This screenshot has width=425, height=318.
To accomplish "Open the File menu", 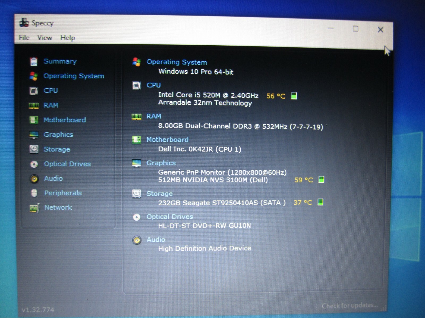I will 24,38.
